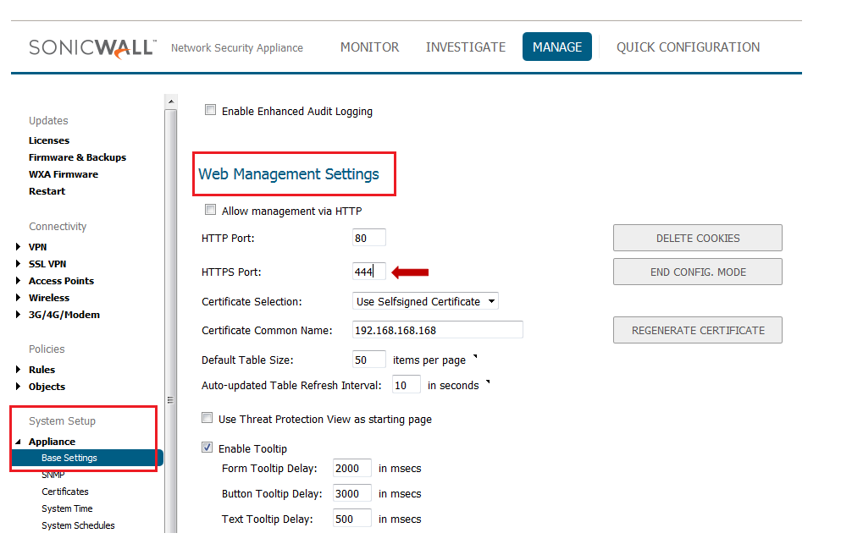The height and width of the screenshot is (544, 841).
Task: Check Allow management via HTTP
Action: [210, 210]
